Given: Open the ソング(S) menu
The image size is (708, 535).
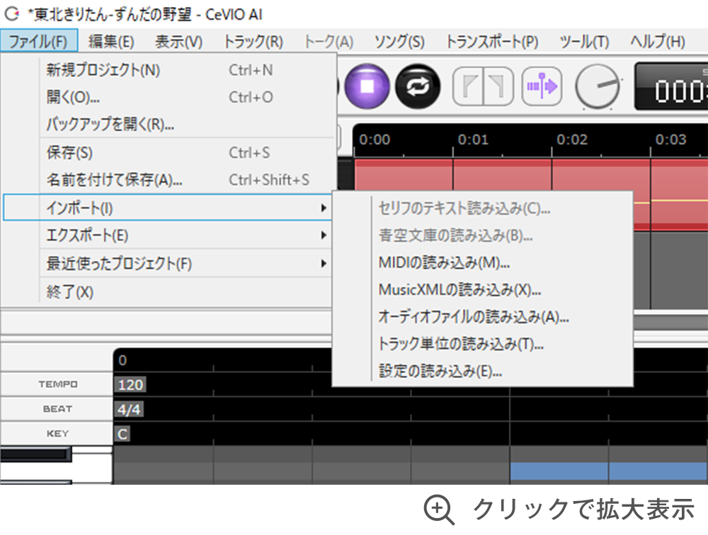Looking at the screenshot, I should click(x=399, y=42).
